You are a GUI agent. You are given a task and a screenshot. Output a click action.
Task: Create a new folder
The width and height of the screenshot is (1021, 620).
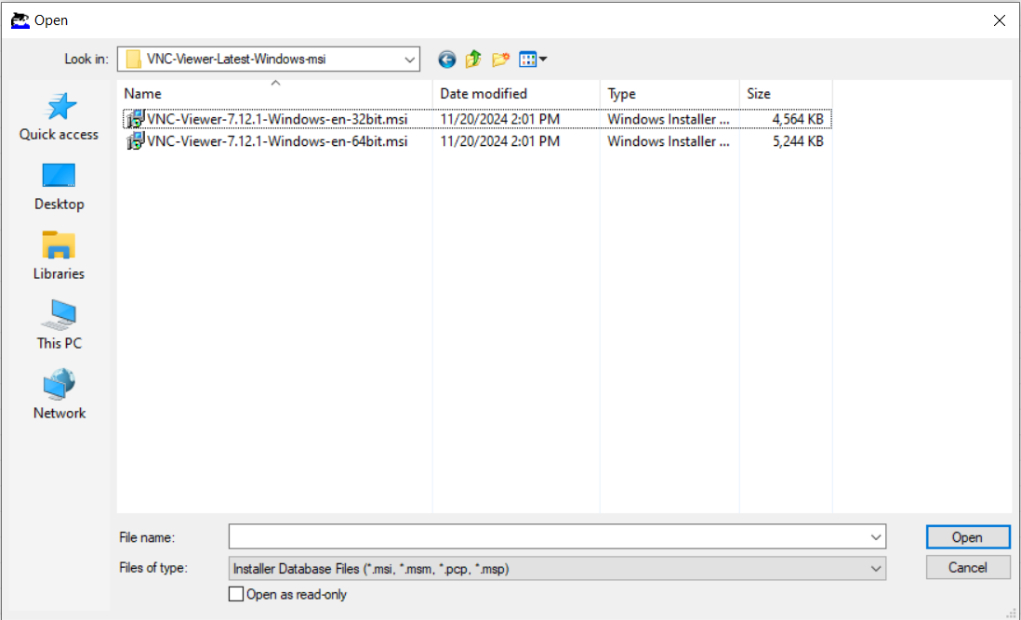500,59
